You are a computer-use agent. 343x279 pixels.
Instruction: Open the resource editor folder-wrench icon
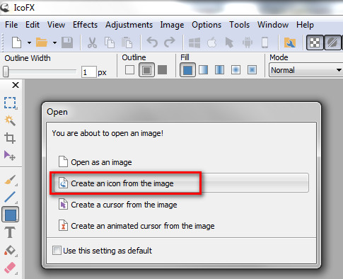[x=290, y=42]
